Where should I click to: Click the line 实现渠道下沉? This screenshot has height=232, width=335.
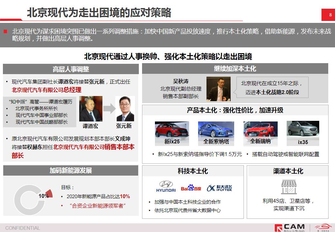[x=289, y=208]
